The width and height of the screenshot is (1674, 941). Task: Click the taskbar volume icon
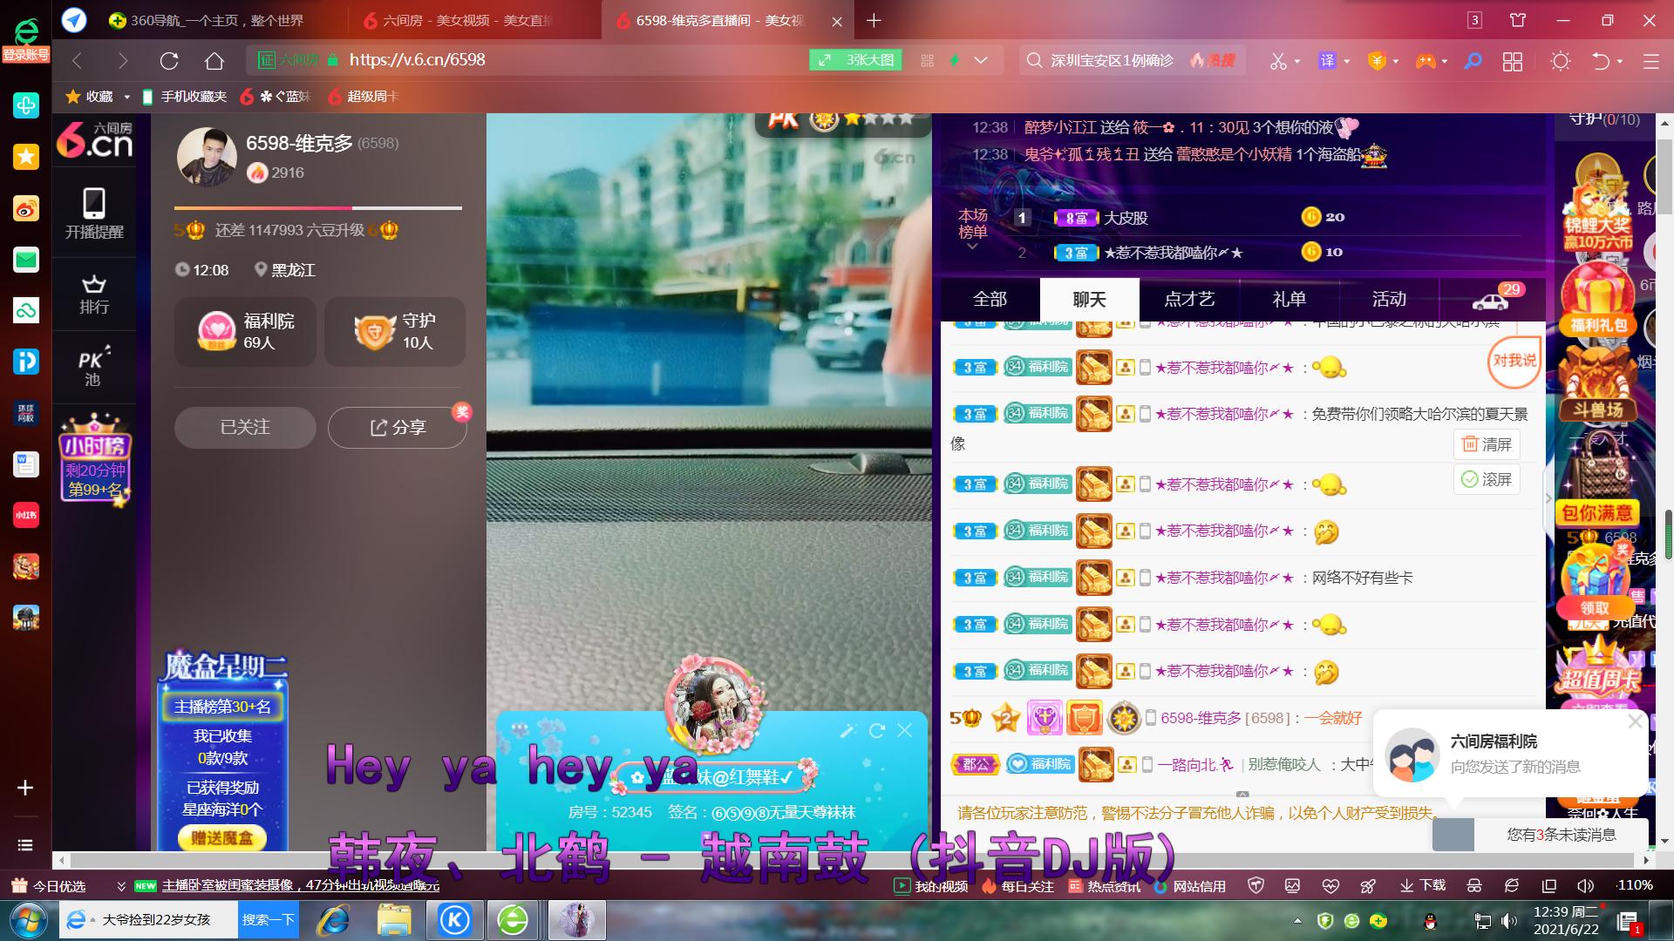(1509, 921)
